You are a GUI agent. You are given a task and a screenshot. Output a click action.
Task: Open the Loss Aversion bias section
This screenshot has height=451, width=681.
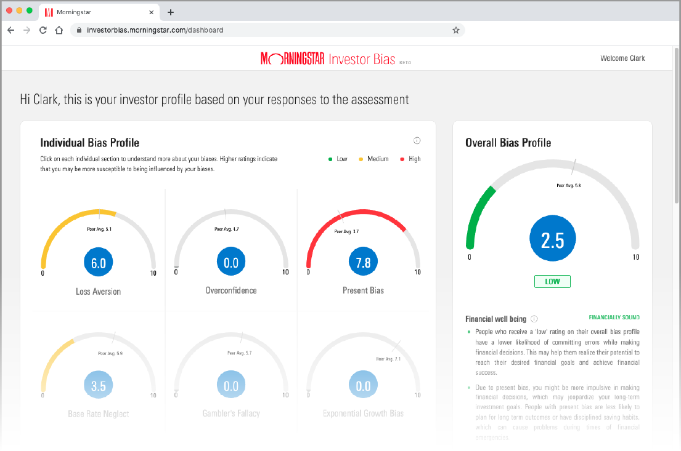99,291
